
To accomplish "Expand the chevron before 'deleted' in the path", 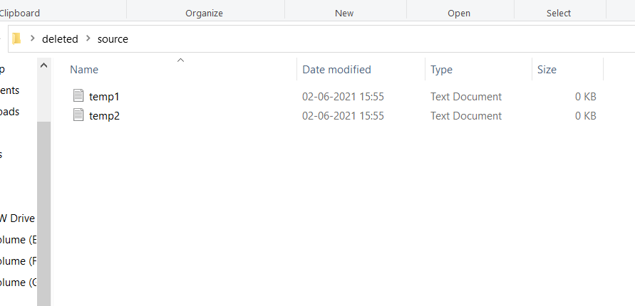I will click(33, 39).
